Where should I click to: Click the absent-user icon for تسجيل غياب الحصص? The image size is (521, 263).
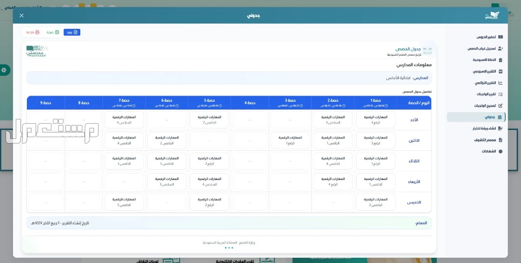point(500,49)
